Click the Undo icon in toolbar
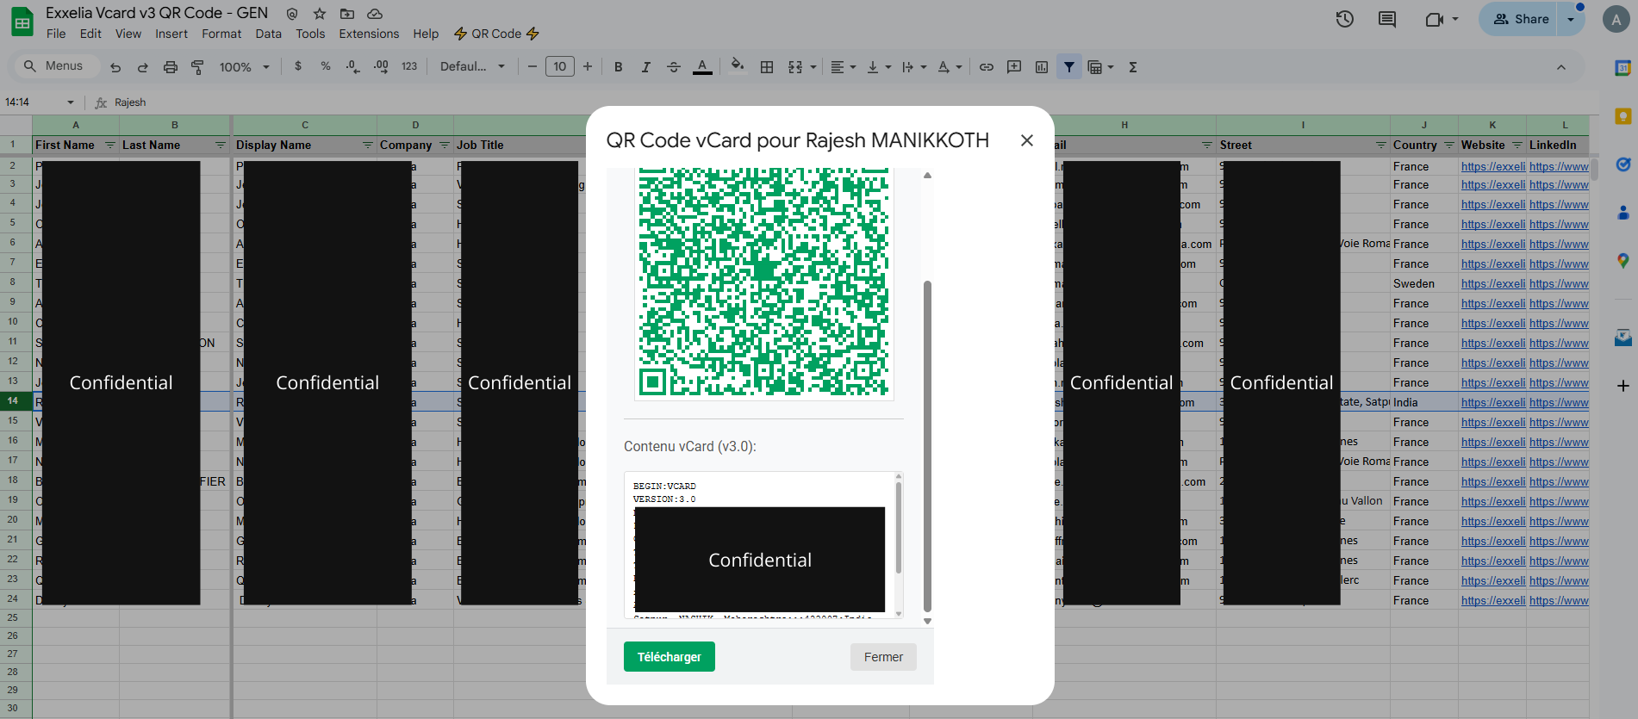This screenshot has height=719, width=1638. pos(115,67)
